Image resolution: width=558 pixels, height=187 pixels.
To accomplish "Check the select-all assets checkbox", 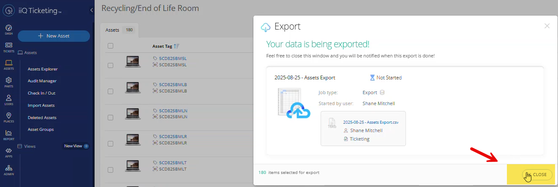I will (110, 46).
